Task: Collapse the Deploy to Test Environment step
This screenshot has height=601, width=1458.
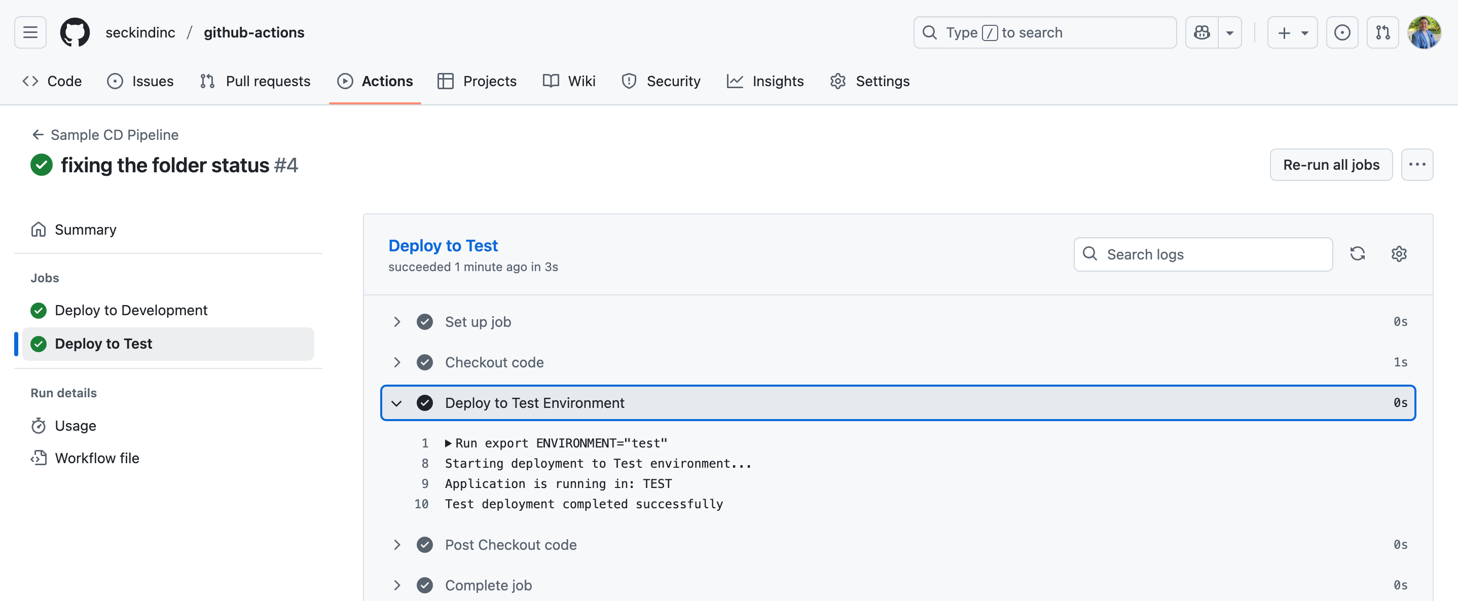Action: pos(397,403)
